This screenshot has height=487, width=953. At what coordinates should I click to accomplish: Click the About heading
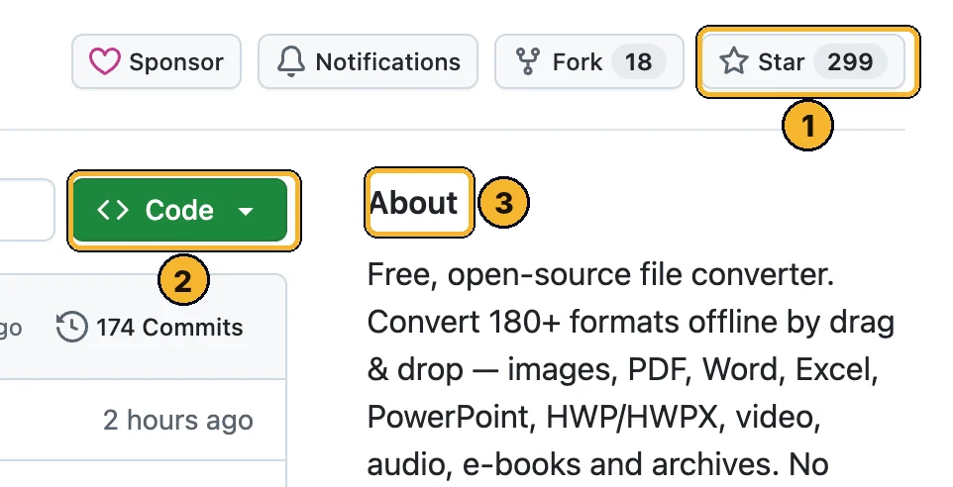click(x=413, y=202)
